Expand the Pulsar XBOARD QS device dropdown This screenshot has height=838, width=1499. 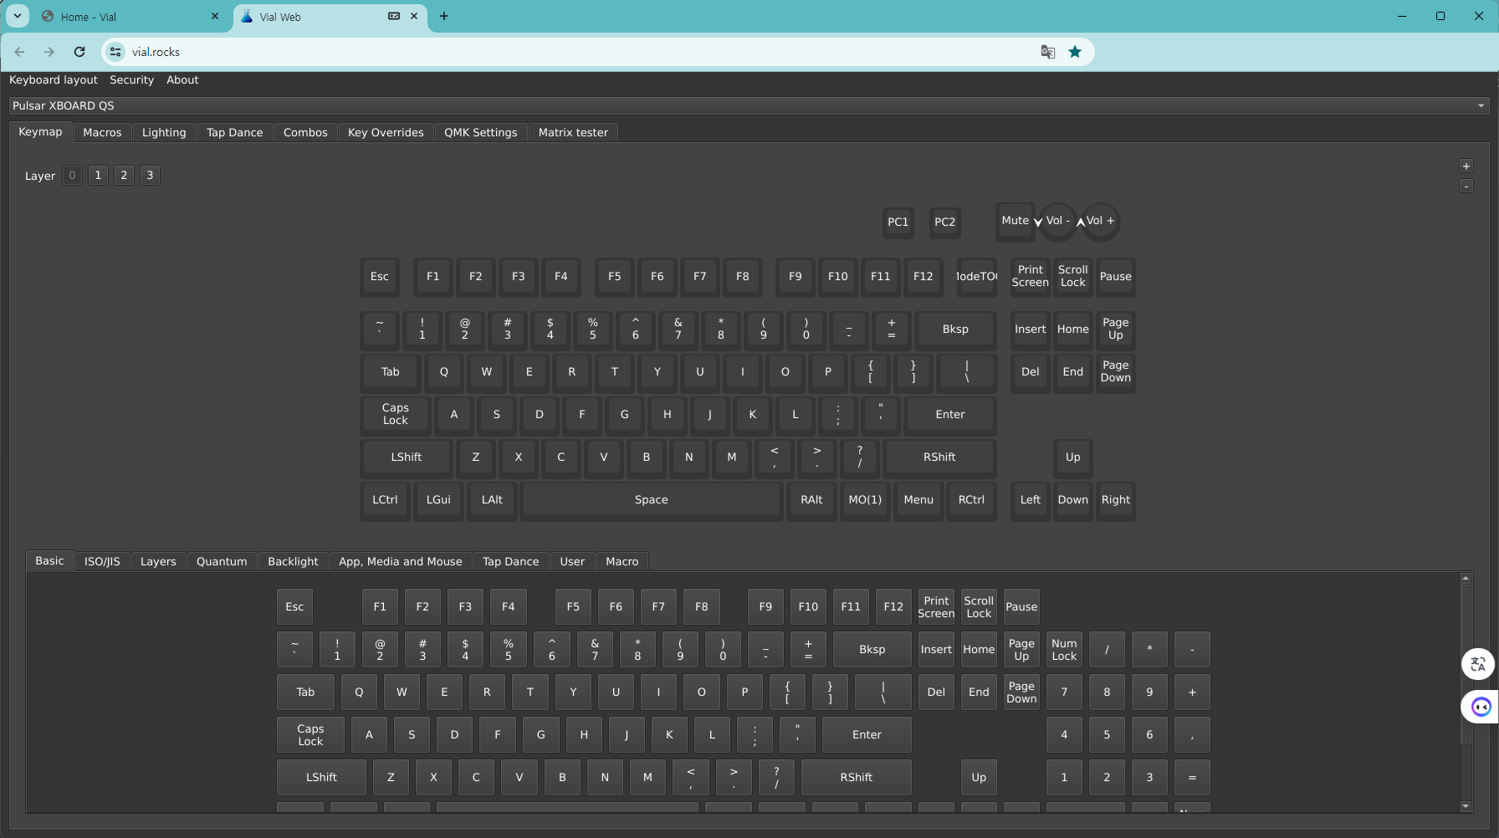[x=1481, y=106]
